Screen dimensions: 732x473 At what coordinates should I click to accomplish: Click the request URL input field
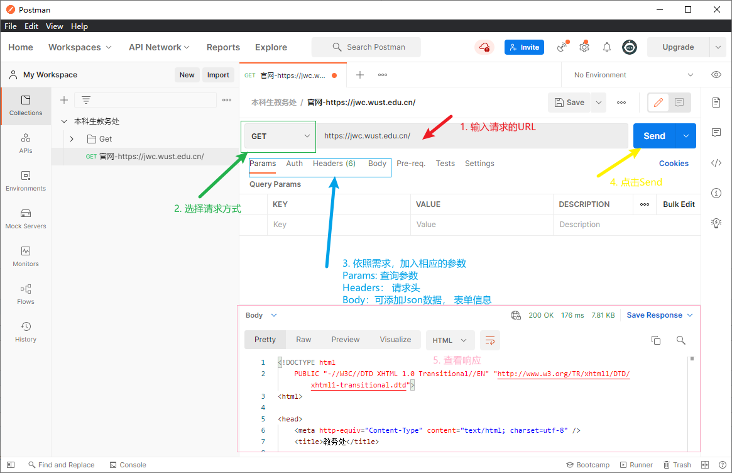473,136
